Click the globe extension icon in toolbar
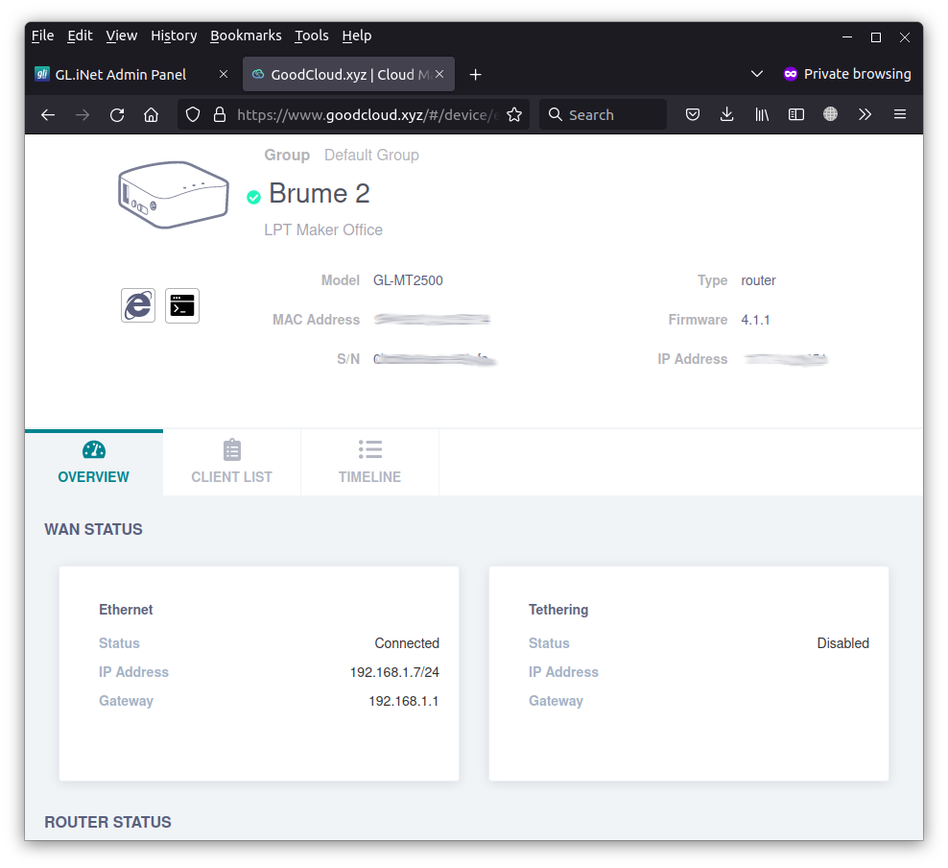948x868 pixels. click(831, 114)
